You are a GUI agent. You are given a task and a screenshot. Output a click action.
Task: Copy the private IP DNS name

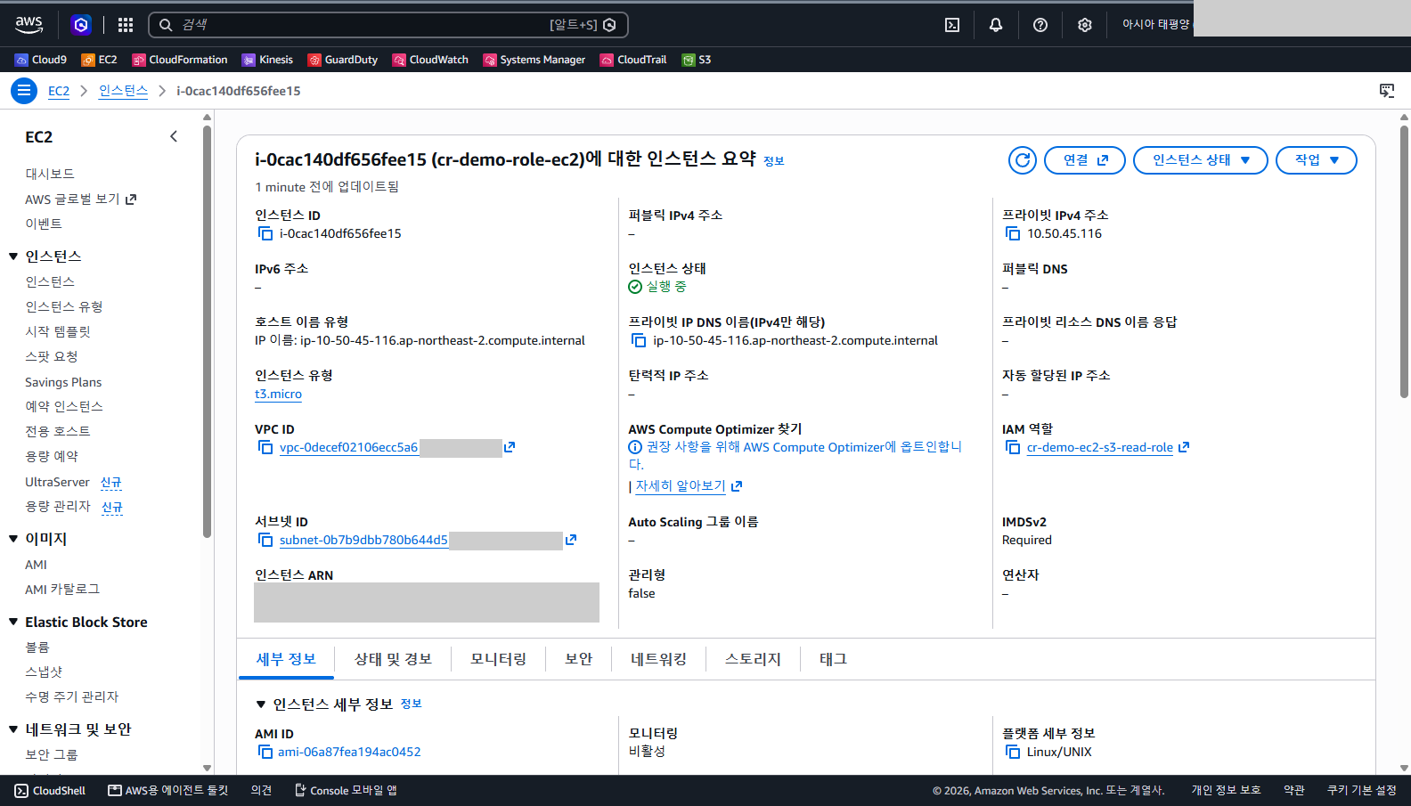point(639,340)
